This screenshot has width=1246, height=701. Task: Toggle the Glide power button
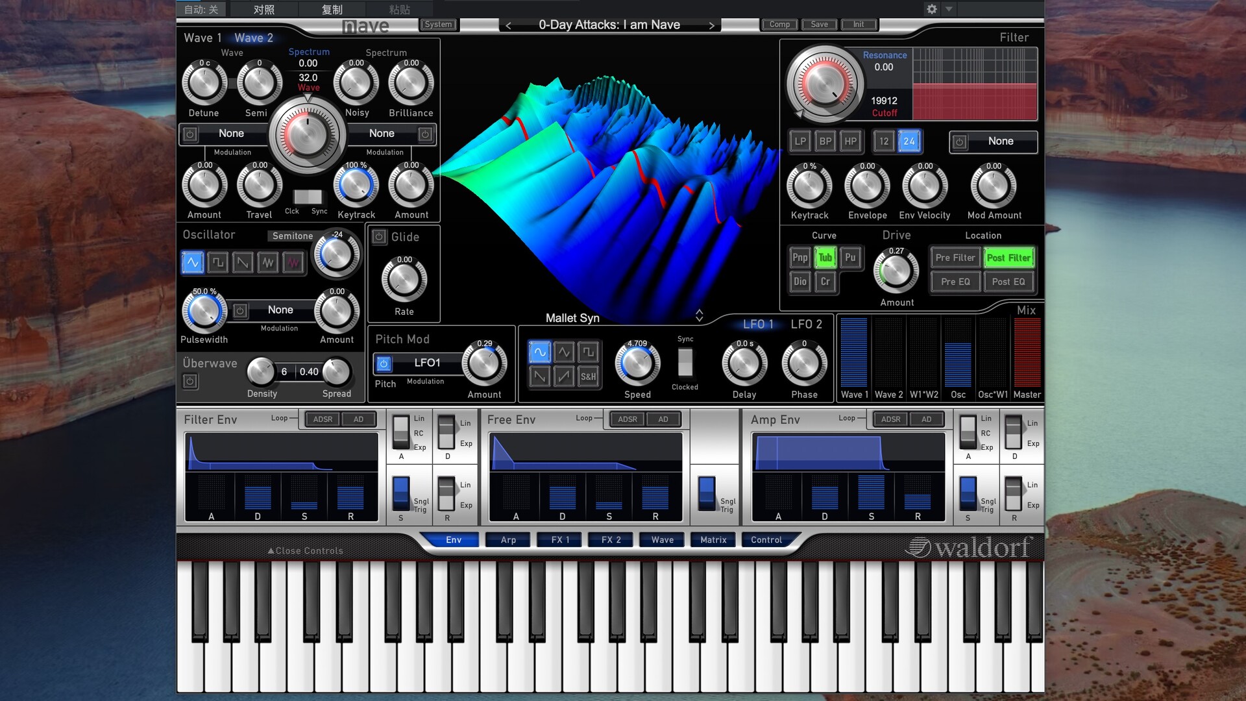coord(380,237)
